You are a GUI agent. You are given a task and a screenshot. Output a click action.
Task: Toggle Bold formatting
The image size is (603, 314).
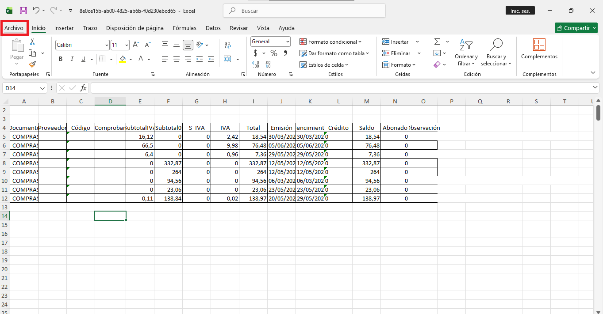tap(61, 59)
